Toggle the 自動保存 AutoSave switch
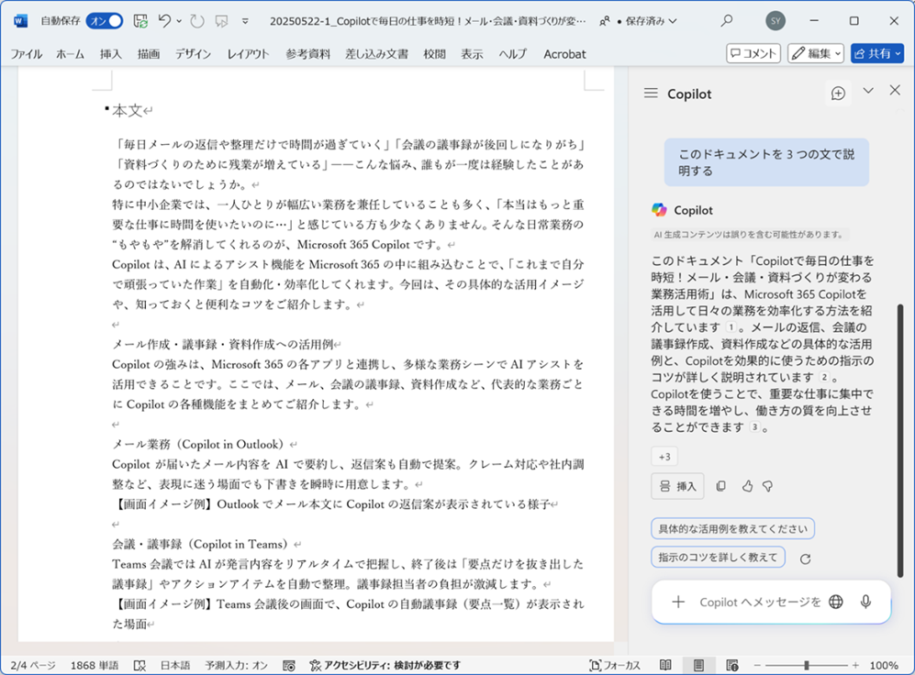 click(105, 21)
